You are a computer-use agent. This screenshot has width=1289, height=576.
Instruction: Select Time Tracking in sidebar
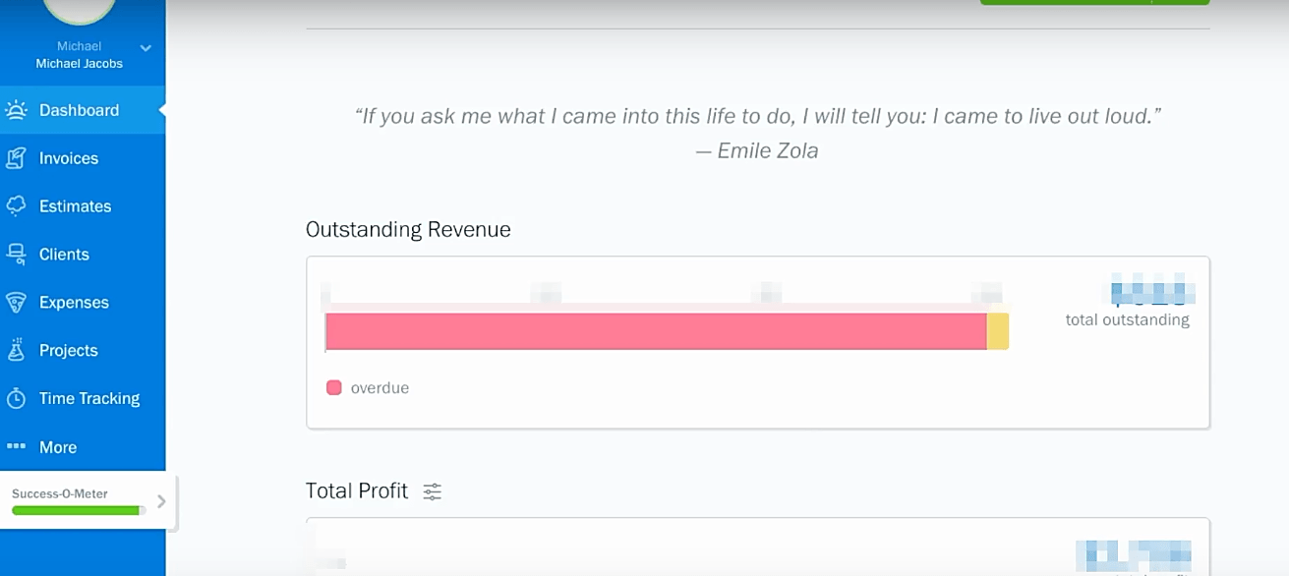point(89,398)
